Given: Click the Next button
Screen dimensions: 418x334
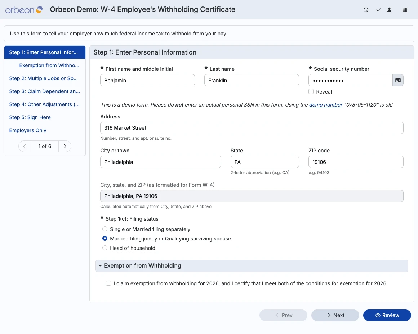Looking at the screenshot, I should (x=335, y=315).
